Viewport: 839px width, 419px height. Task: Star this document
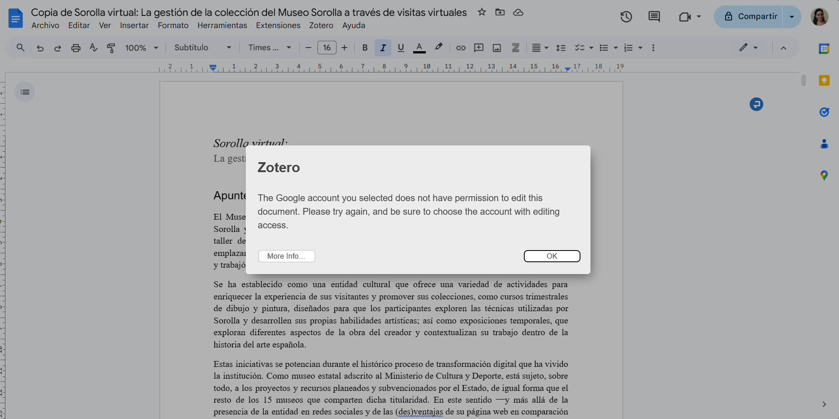[482, 12]
